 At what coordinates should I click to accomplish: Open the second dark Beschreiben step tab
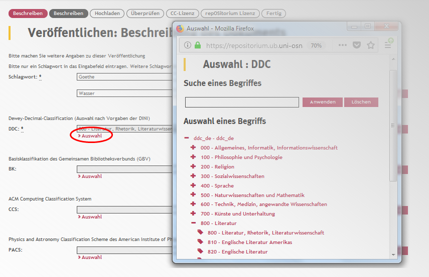pos(68,13)
